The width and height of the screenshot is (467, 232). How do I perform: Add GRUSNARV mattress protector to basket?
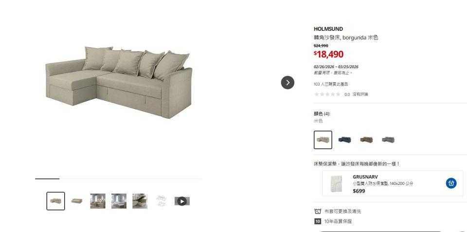451,183
